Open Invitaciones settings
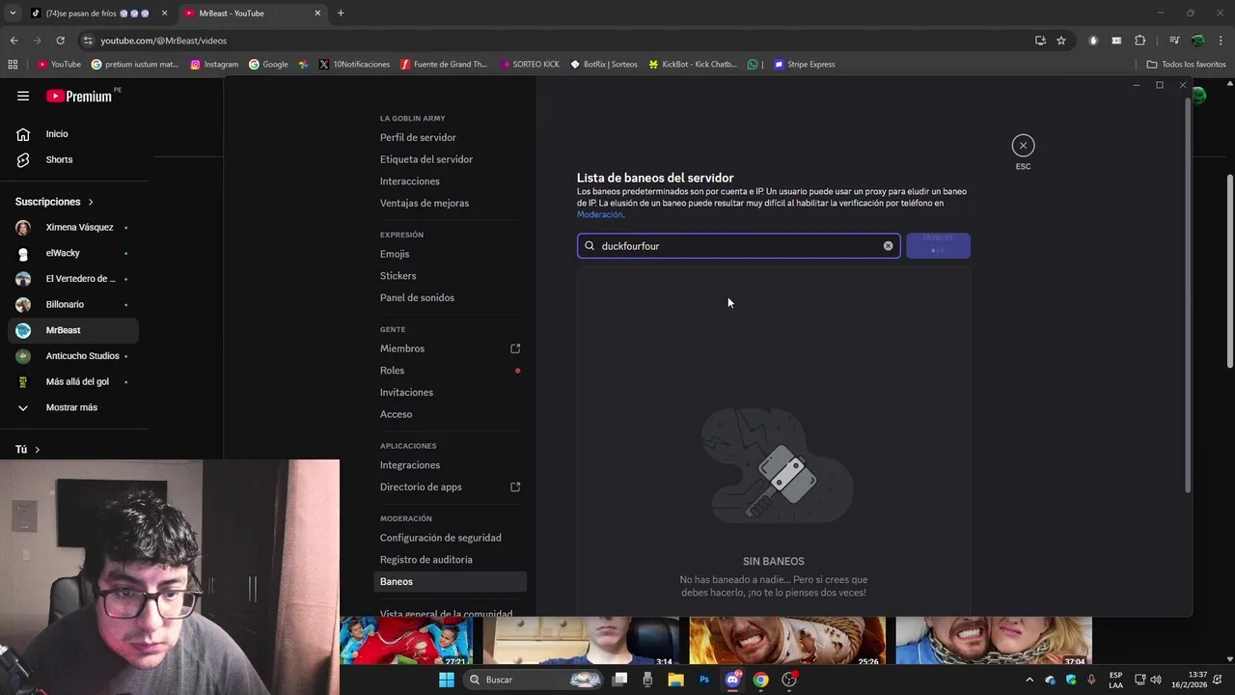 point(406,393)
